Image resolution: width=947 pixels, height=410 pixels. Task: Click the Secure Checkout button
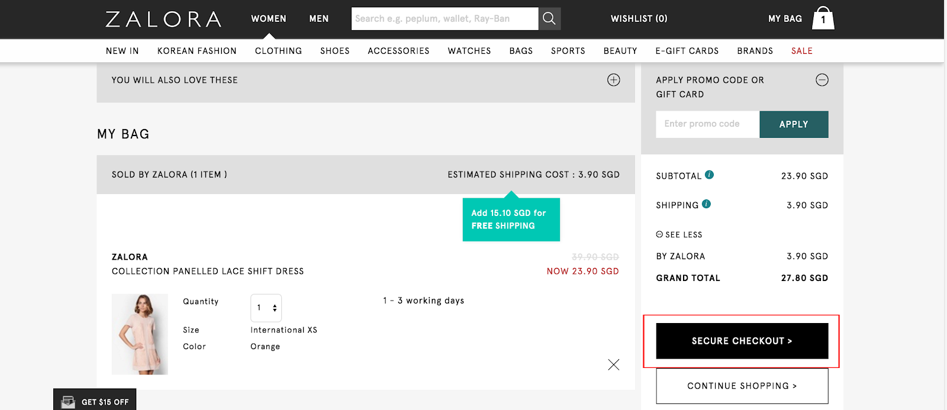pyautogui.click(x=742, y=341)
